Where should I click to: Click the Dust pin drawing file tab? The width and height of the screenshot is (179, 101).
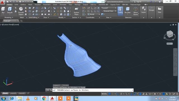(x=10, y=21)
